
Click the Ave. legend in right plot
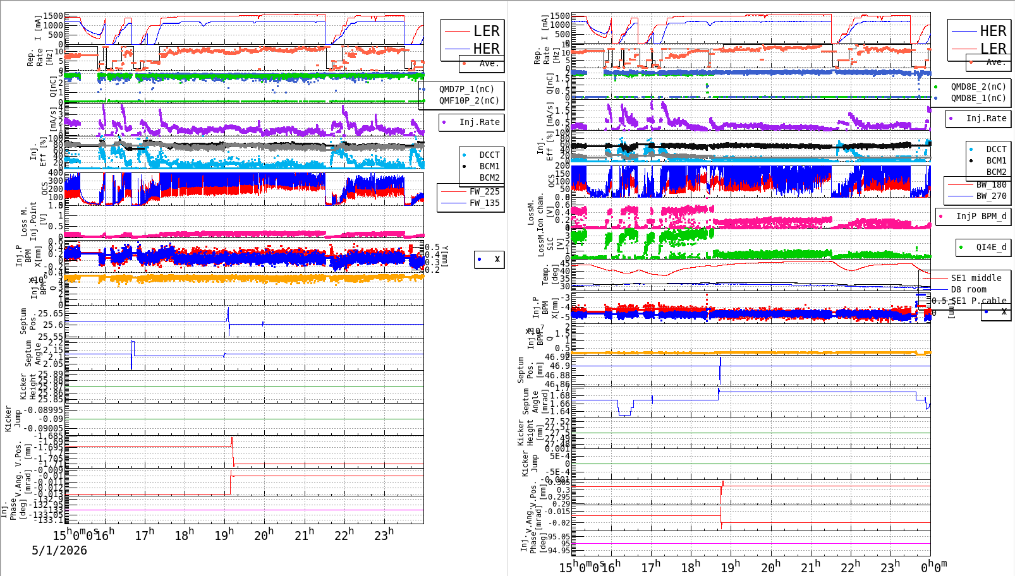pyautogui.click(x=988, y=62)
